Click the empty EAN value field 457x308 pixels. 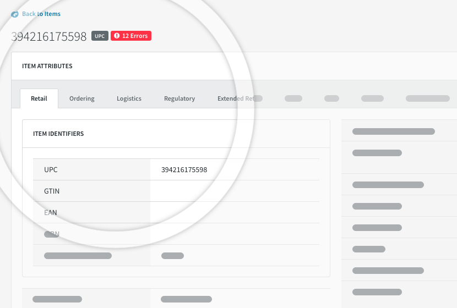click(x=234, y=212)
